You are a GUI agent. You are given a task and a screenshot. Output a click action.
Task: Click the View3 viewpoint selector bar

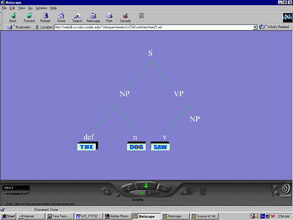click(16, 188)
